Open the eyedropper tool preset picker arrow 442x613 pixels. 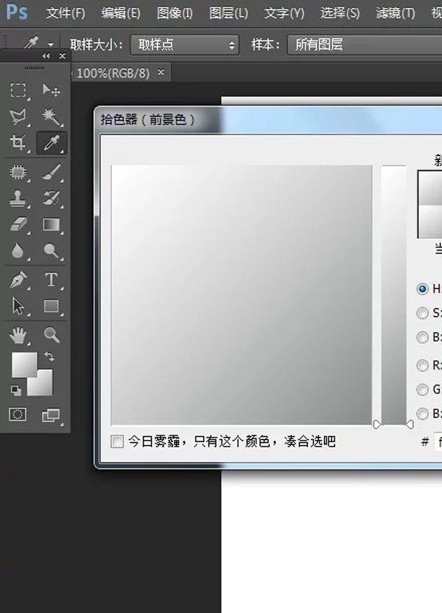coord(51,44)
